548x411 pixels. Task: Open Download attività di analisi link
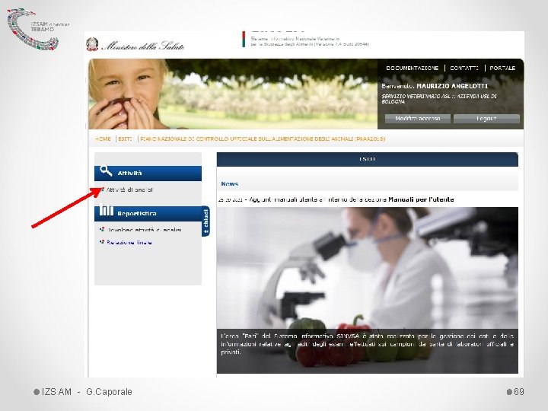pyautogui.click(x=144, y=230)
